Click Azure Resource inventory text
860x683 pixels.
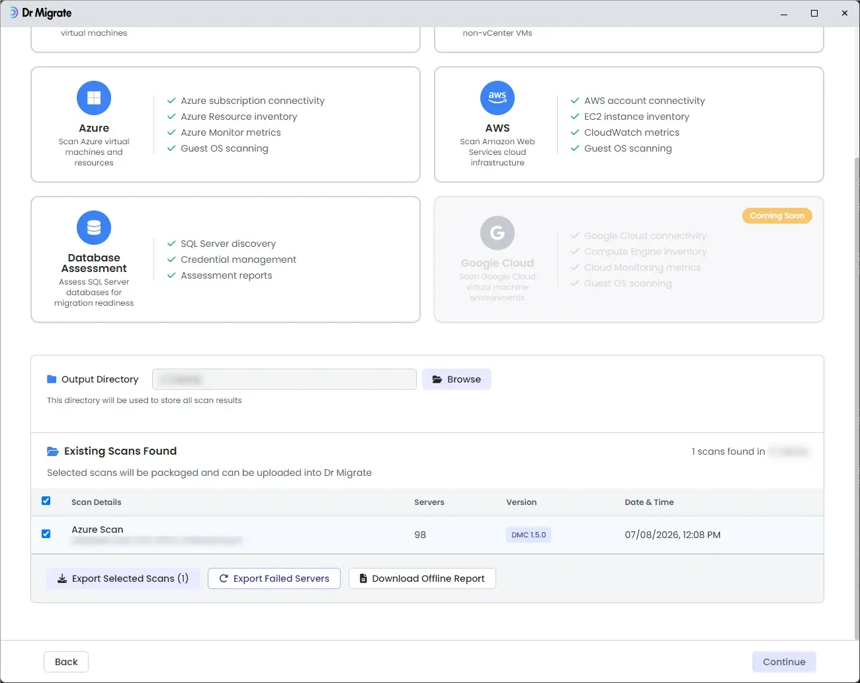[239, 116]
